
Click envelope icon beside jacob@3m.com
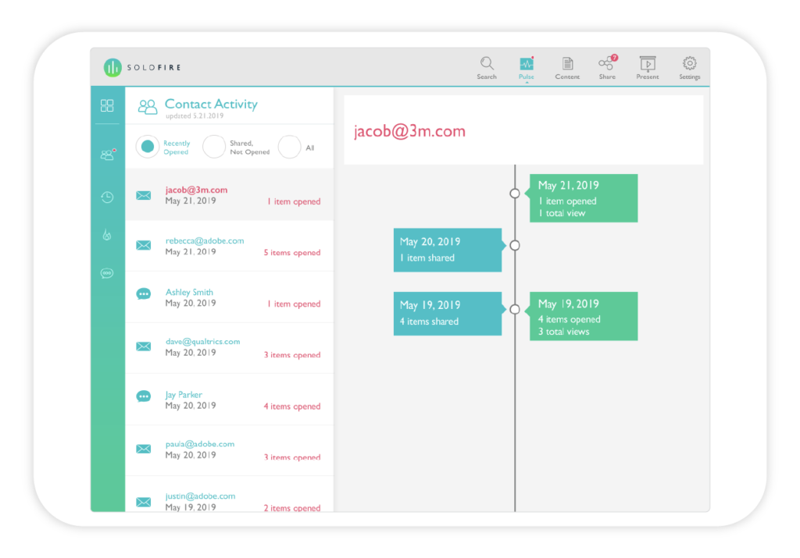pyautogui.click(x=144, y=196)
